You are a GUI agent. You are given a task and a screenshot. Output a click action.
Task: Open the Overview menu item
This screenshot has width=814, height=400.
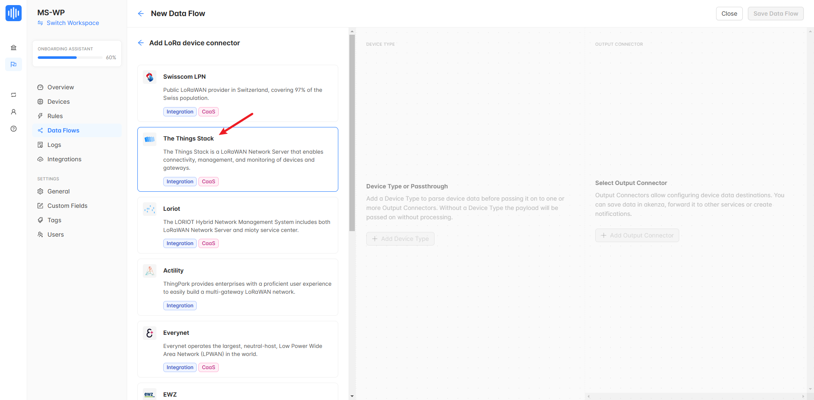click(77, 87)
